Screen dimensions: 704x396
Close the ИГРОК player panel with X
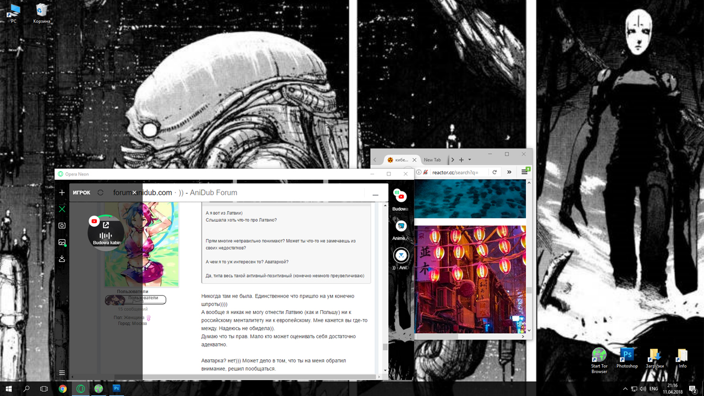[134, 193]
